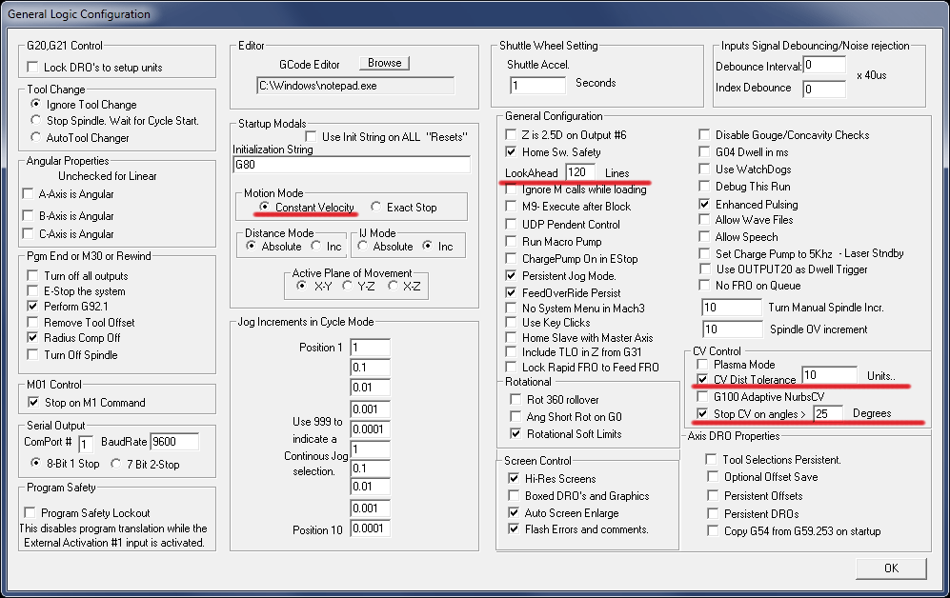Viewport: 950px width, 598px height.
Task: Select AutoTool Changer radio button
Action: click(x=36, y=137)
